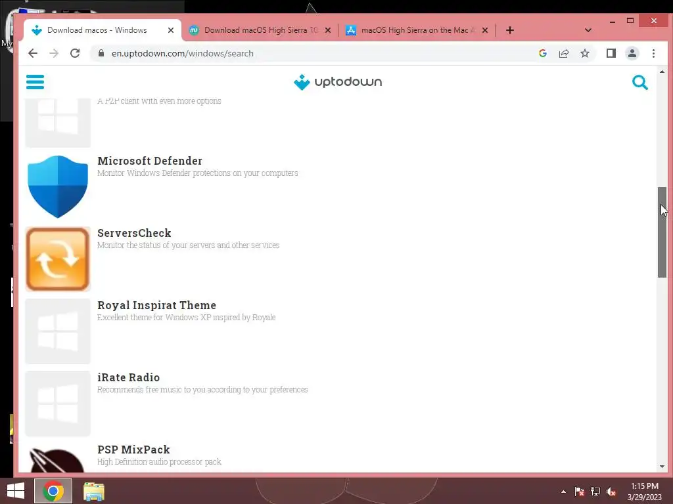Open the Action Center flag icon
The height and width of the screenshot is (504, 673).
click(580, 492)
